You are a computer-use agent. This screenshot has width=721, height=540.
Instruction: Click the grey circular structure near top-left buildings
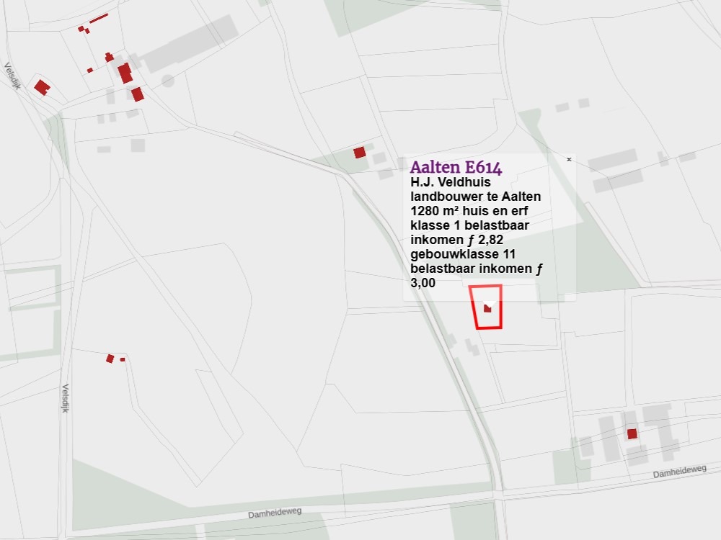[x=168, y=81]
